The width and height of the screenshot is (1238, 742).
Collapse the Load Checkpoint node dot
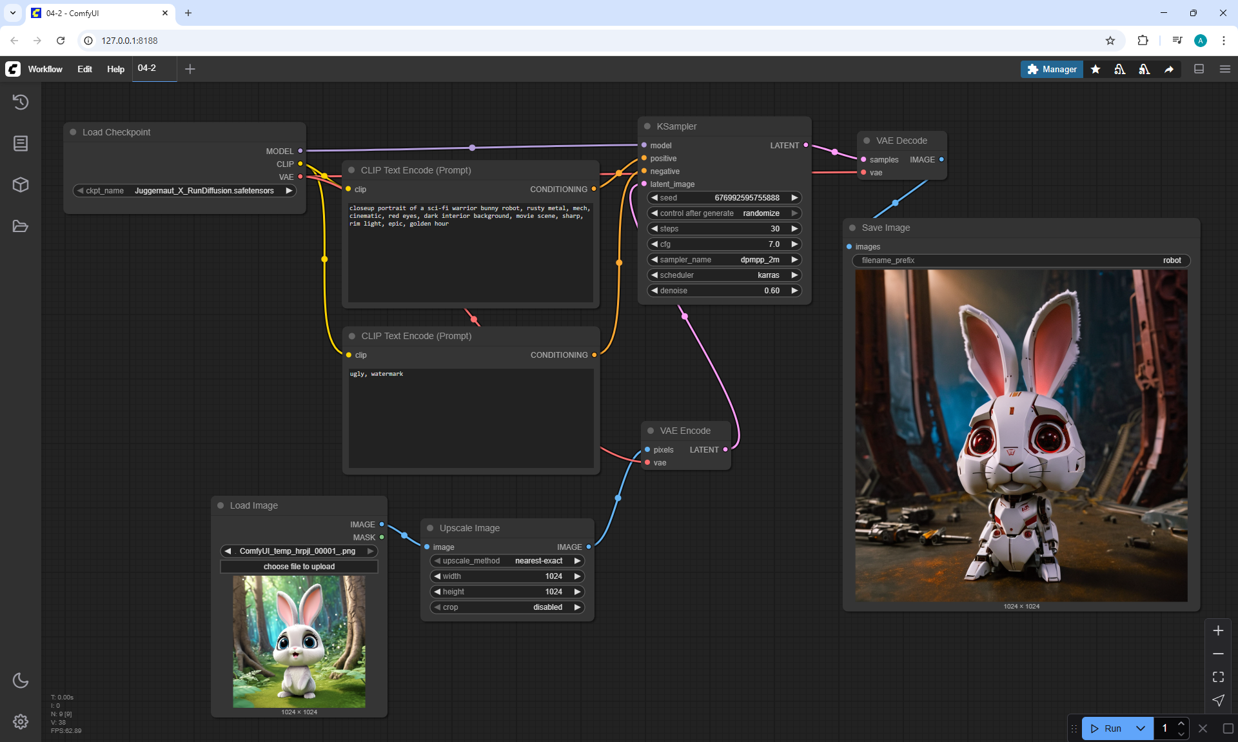coord(73,132)
